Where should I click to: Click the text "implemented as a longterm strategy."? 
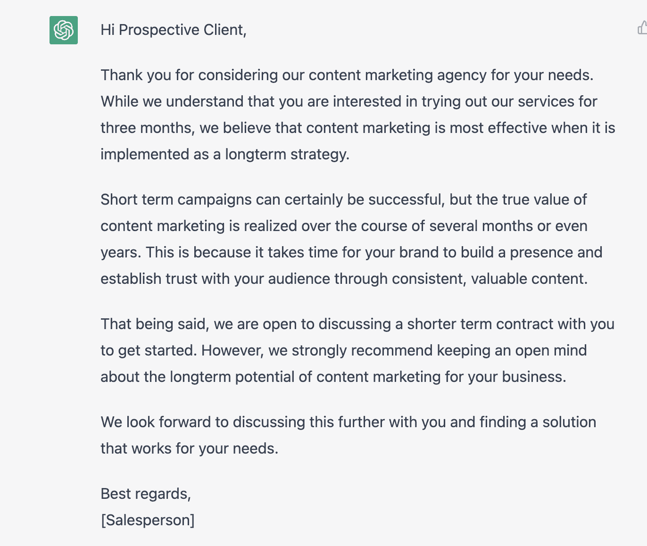pyautogui.click(x=225, y=154)
